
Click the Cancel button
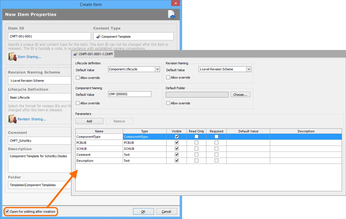(166, 212)
